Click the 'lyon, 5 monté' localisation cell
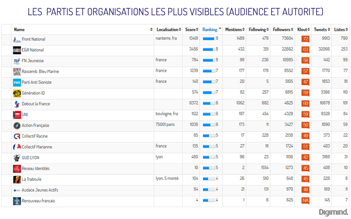Image resolution: width=351 pixels, height=219 pixels. point(167,178)
